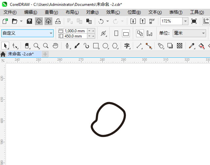Increase page width with up stepper
Screen dimensions: 210x165
point(93,31)
